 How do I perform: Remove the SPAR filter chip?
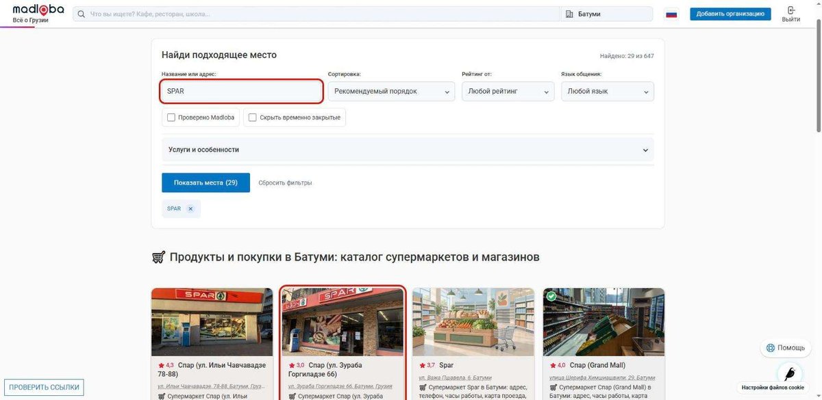point(190,209)
